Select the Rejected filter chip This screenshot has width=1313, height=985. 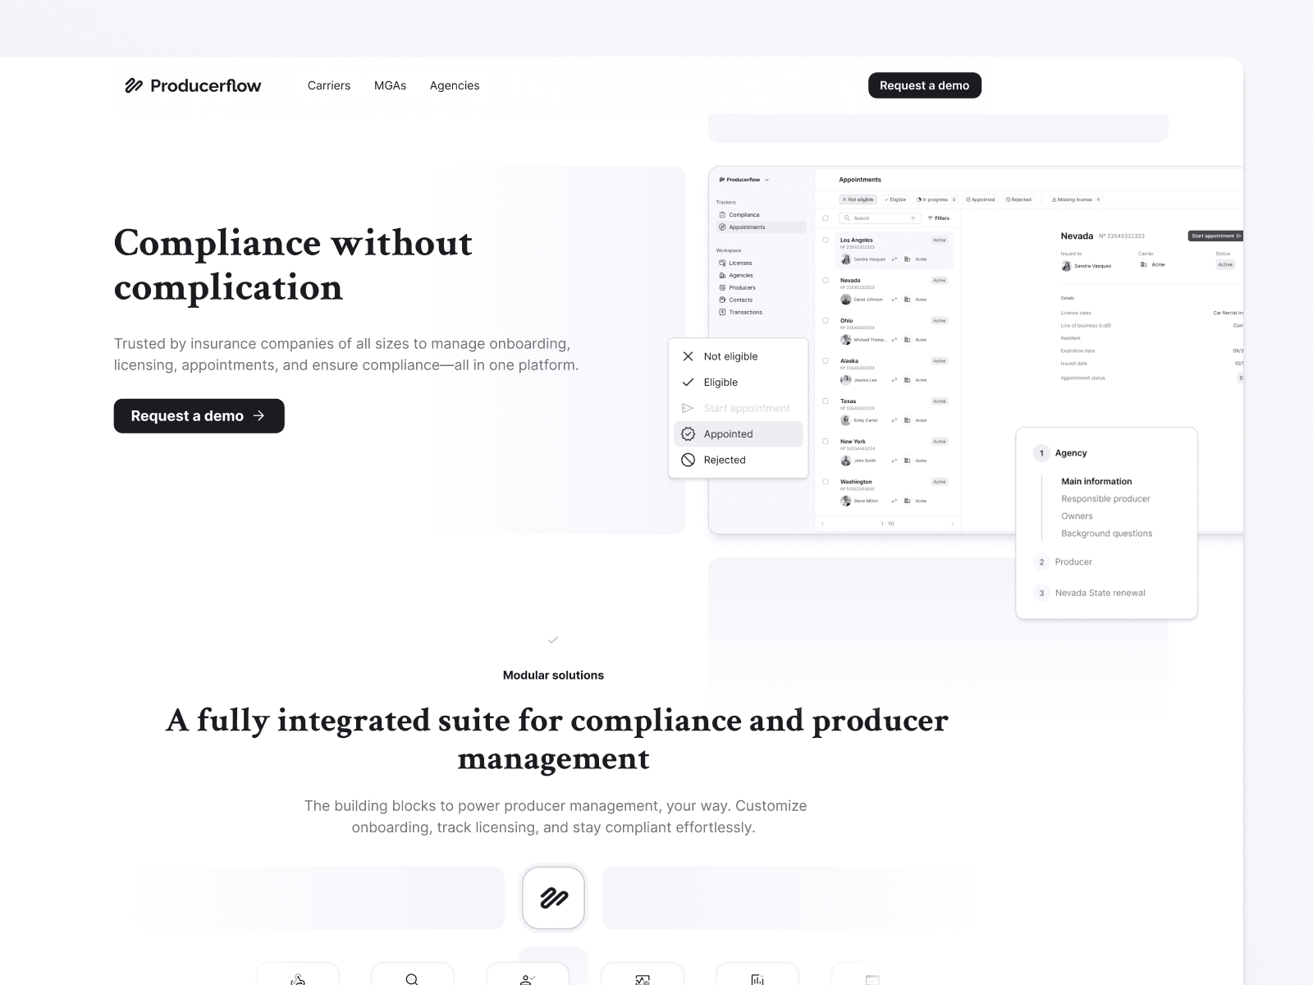tap(1018, 199)
